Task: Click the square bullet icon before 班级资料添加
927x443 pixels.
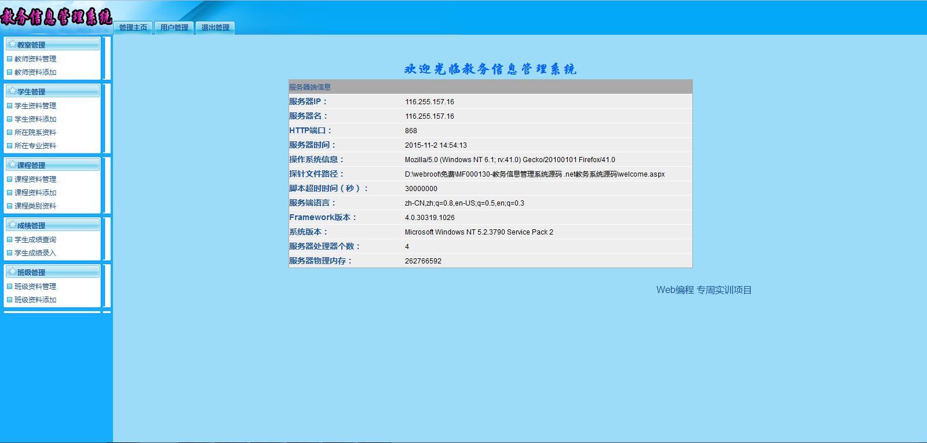Action: click(x=9, y=300)
